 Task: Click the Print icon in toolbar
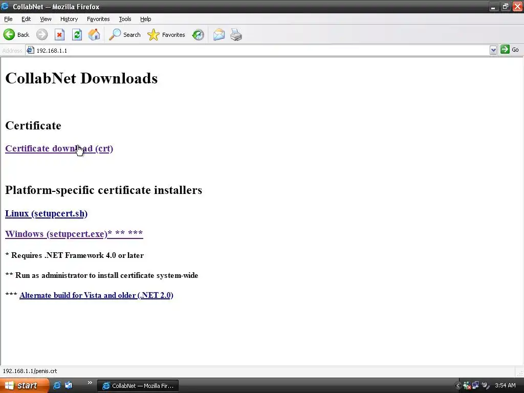click(x=236, y=34)
